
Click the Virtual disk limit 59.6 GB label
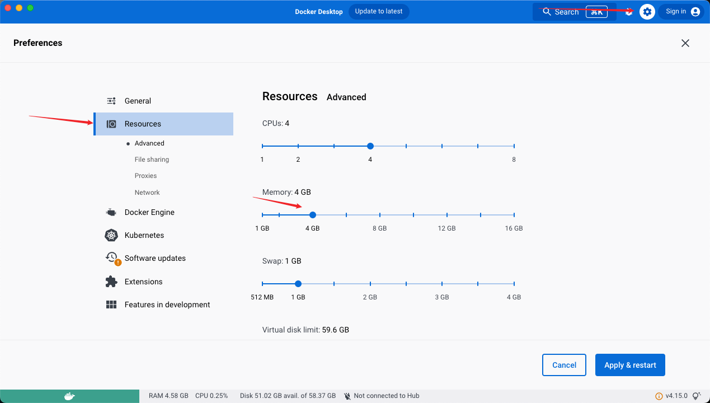click(x=305, y=330)
